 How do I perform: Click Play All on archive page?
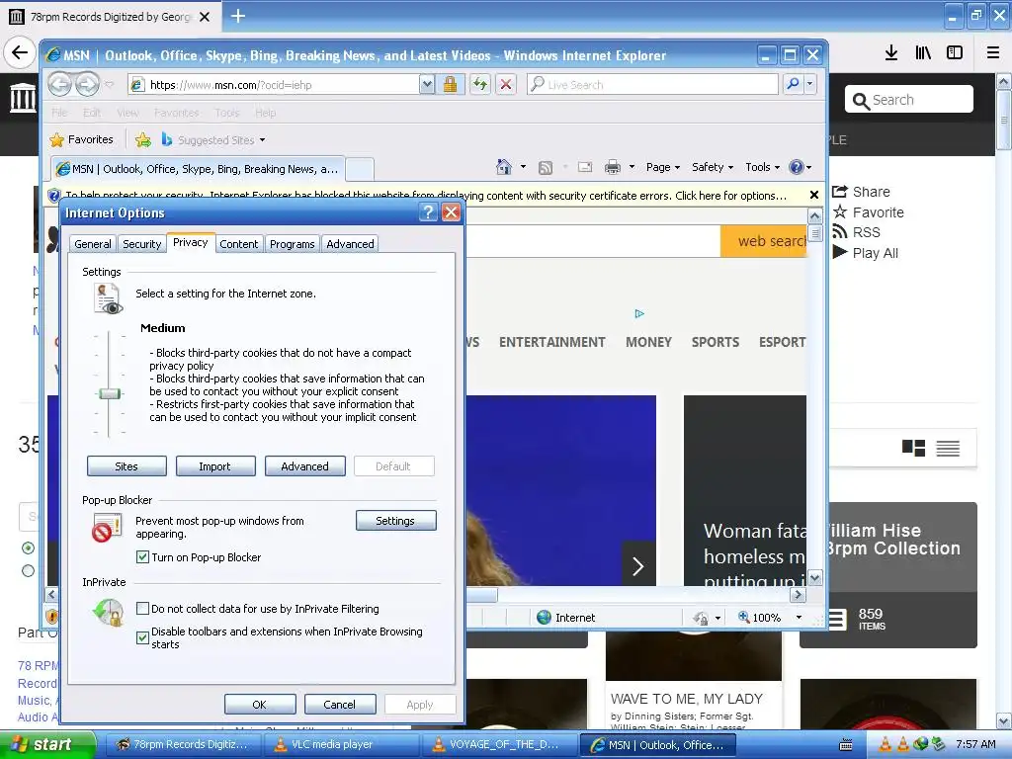[866, 253]
